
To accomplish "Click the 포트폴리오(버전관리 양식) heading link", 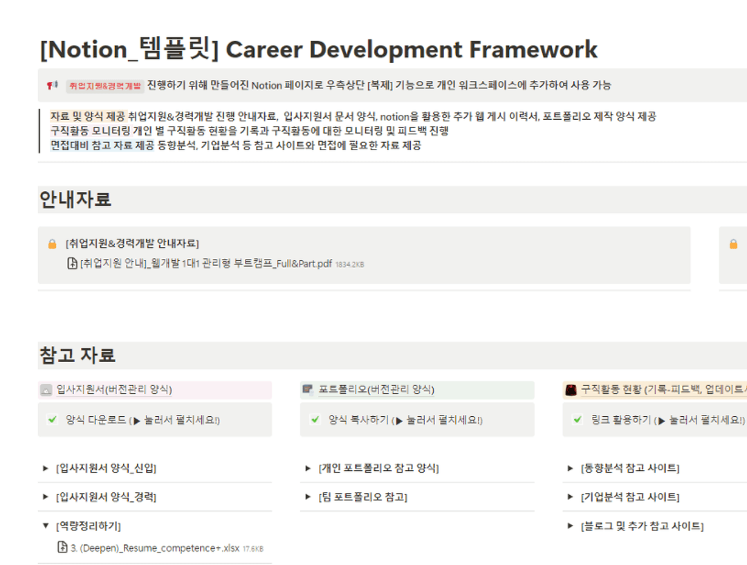I will (376, 390).
